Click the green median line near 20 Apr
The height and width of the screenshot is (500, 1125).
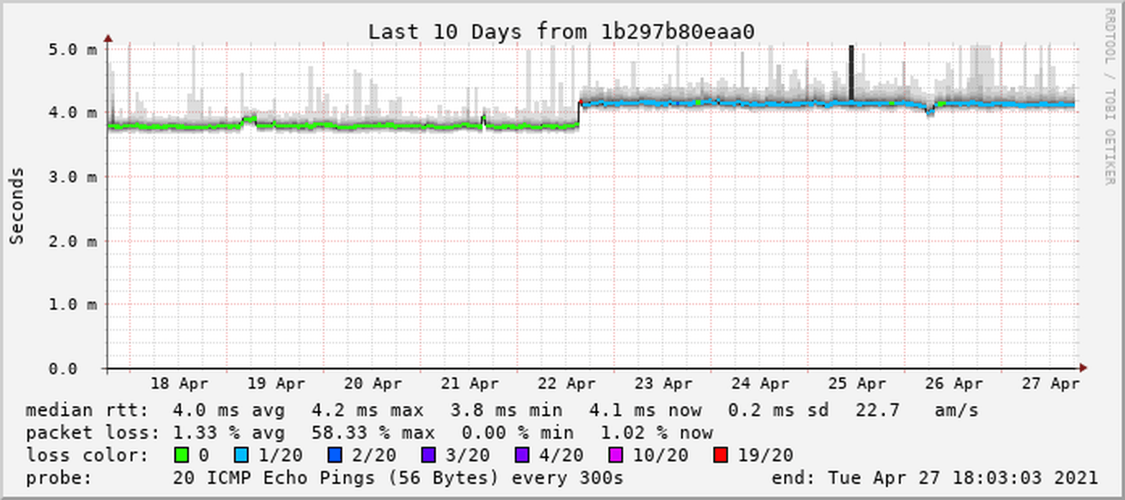coord(373,126)
